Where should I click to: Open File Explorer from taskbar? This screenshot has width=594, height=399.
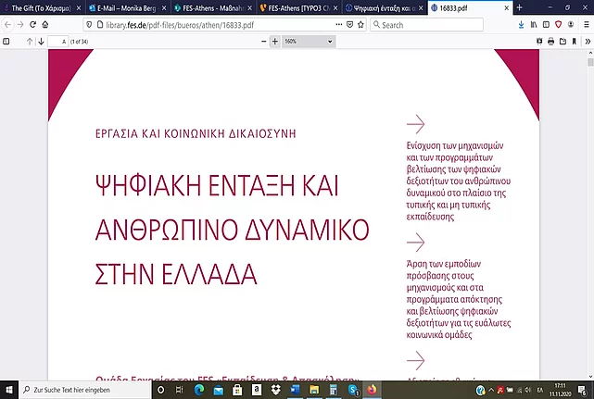click(x=314, y=390)
